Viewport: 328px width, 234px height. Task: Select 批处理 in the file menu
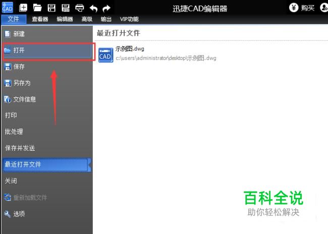pos(47,132)
